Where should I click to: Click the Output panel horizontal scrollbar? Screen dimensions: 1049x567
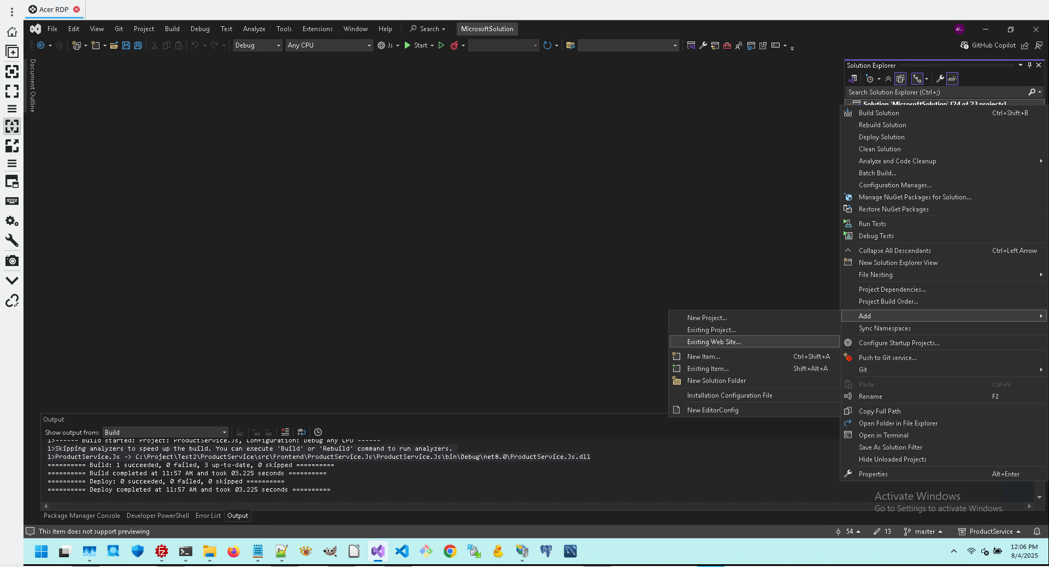pyautogui.click(x=538, y=506)
